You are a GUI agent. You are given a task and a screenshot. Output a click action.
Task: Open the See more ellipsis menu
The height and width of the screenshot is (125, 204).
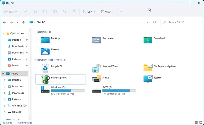pyautogui.click(x=122, y=12)
